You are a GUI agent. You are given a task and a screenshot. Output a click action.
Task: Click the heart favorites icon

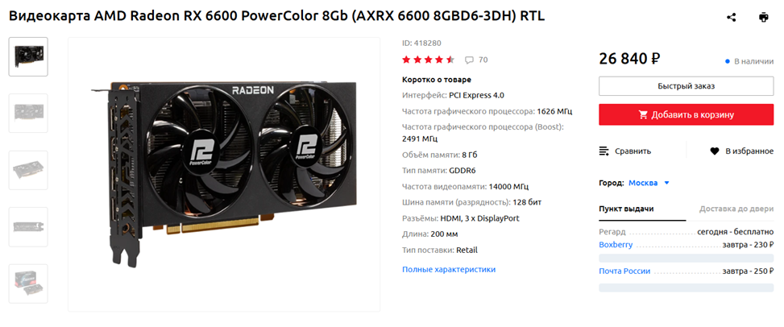click(x=715, y=151)
